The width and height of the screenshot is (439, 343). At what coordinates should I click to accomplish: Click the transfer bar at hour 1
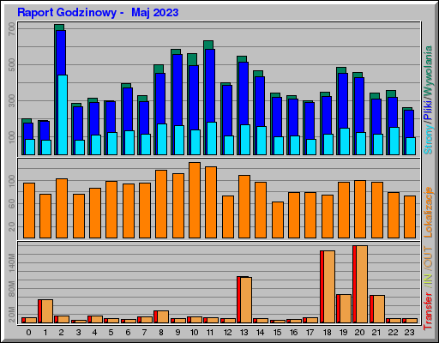45,311
